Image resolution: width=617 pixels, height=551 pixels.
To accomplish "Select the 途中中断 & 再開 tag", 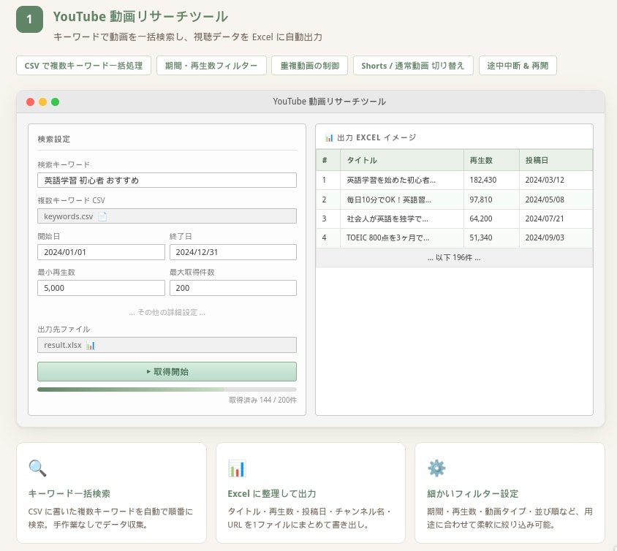I will 518,66.
